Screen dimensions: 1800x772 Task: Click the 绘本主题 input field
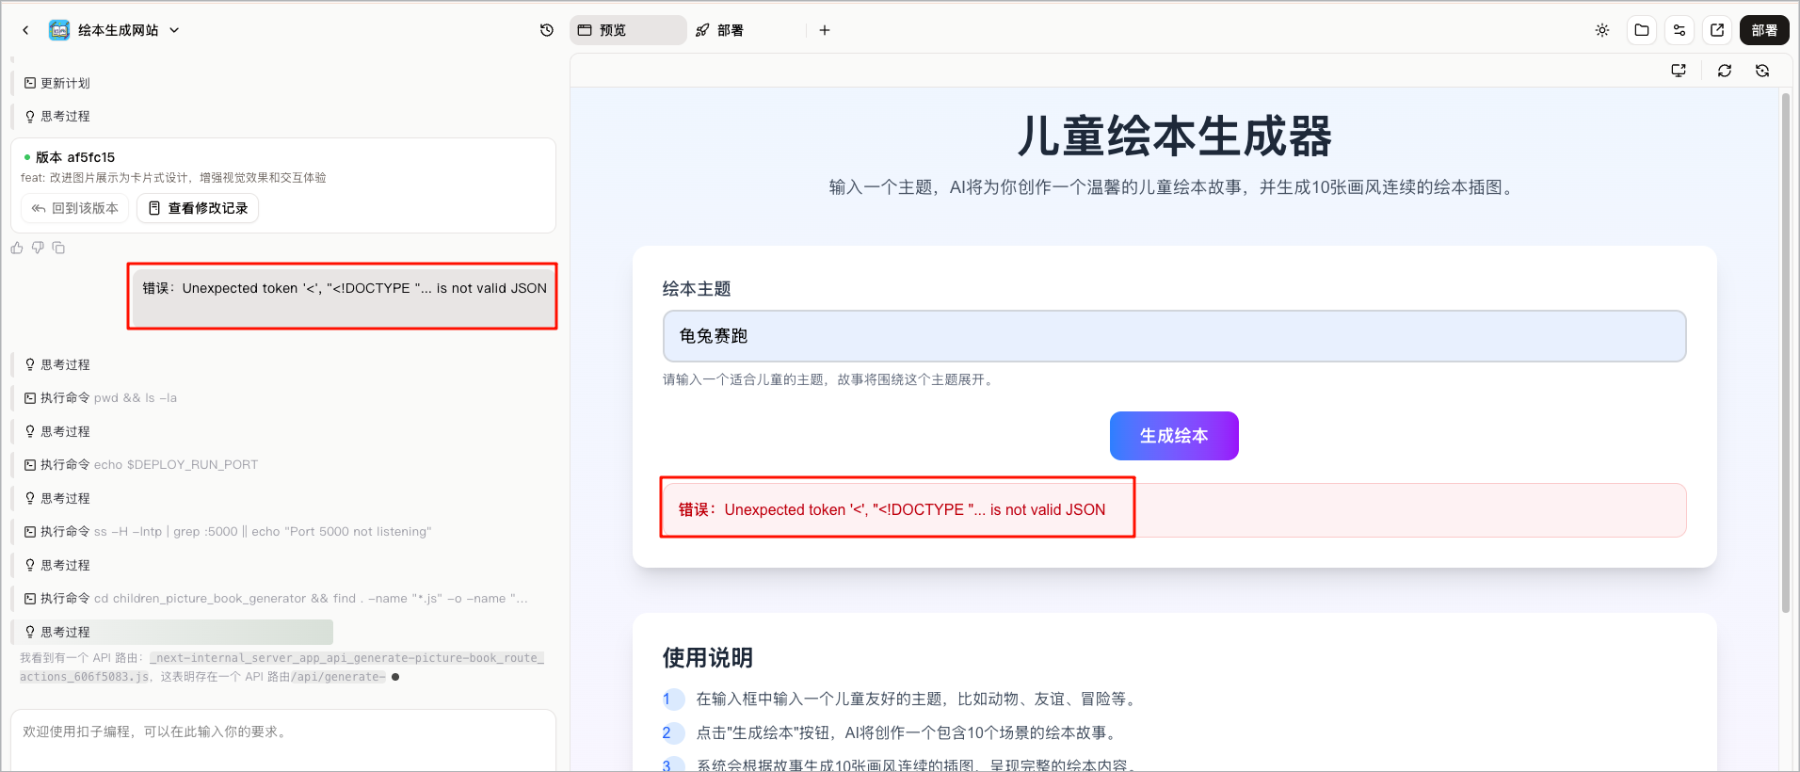(1174, 336)
